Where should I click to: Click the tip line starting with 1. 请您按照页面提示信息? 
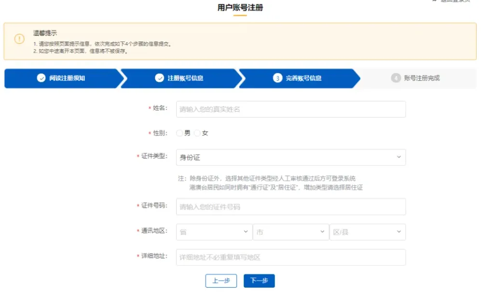(x=102, y=44)
